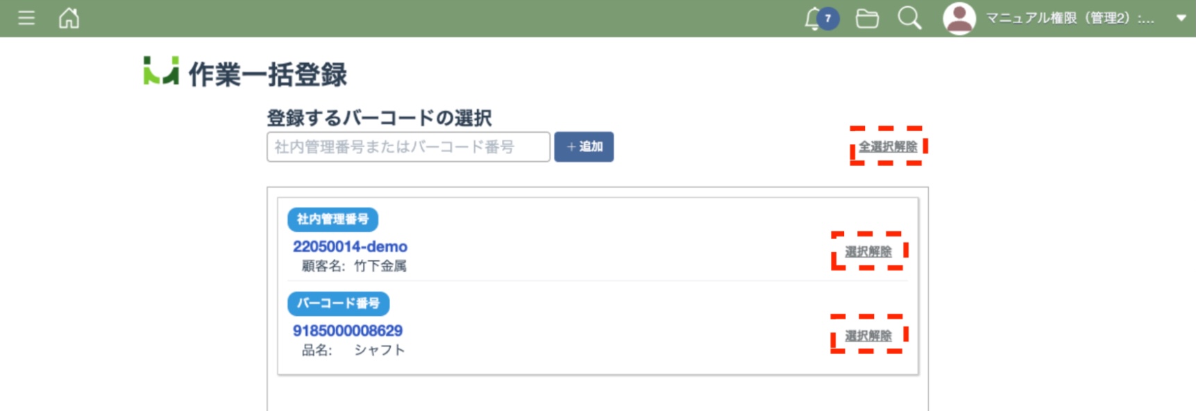Open the notifications bell
The width and height of the screenshot is (1196, 411).
click(814, 19)
